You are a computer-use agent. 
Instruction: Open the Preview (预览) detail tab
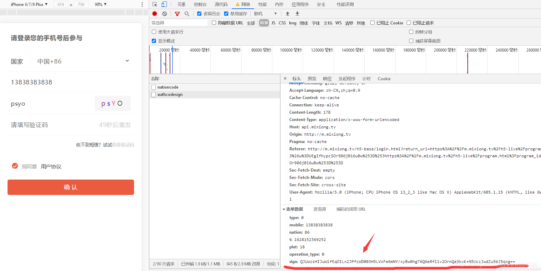click(x=312, y=79)
